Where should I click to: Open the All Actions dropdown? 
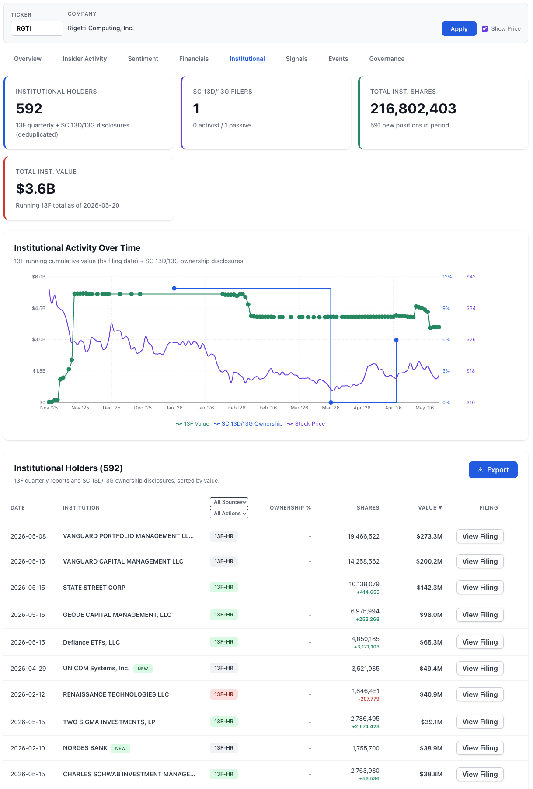coord(229,514)
